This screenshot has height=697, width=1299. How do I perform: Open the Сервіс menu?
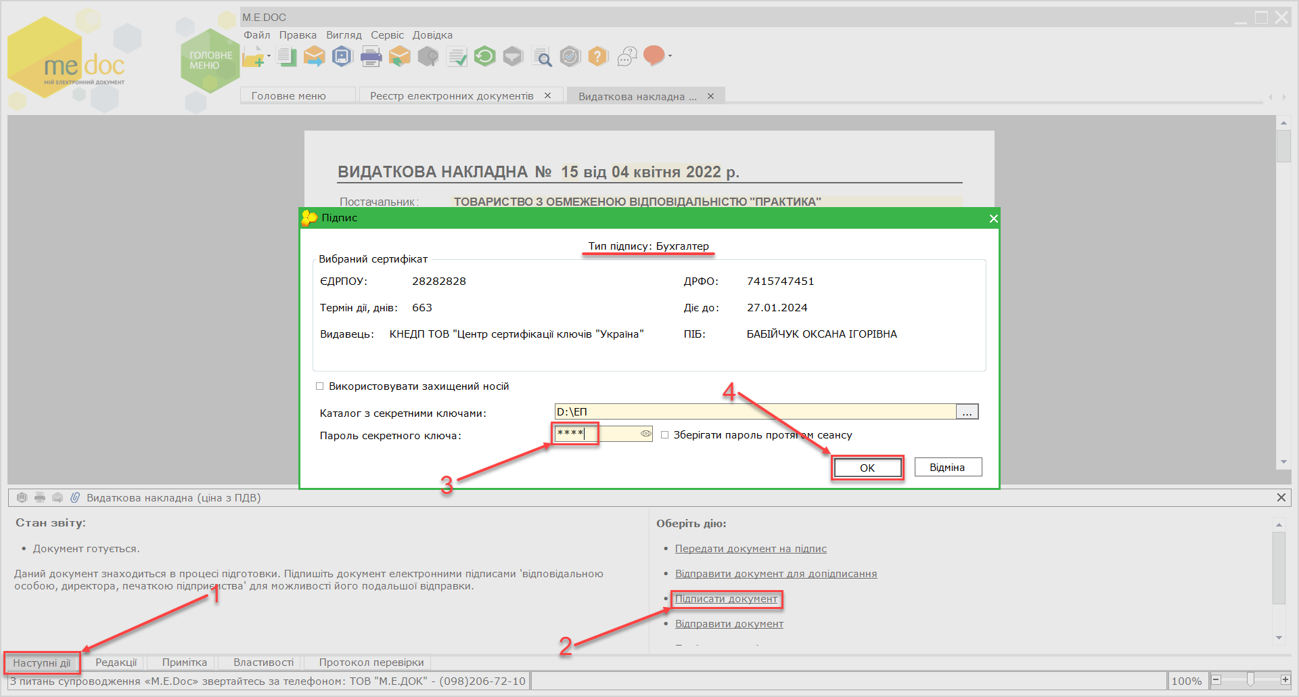(x=387, y=35)
